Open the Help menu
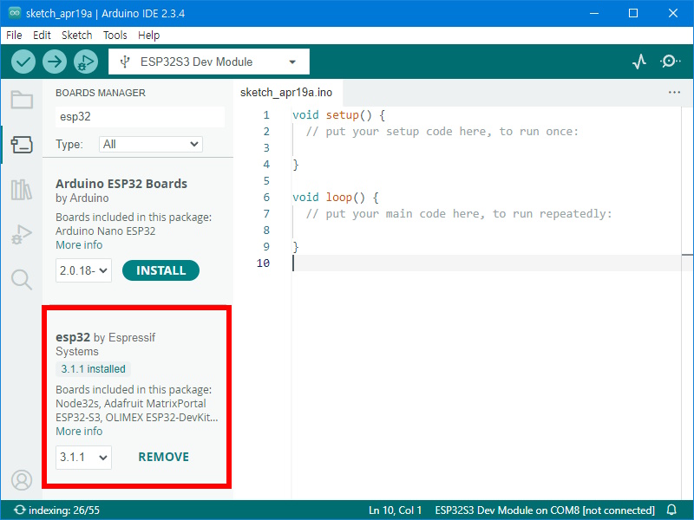Viewport: 694px width, 520px height. point(148,36)
